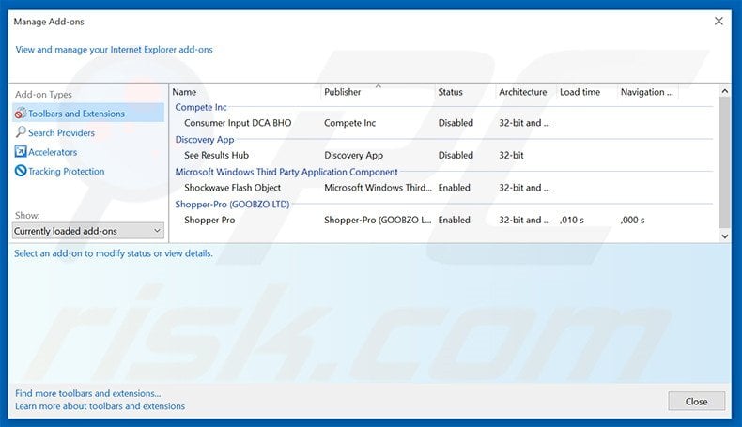Click Enabled status of Shopper Pro

[x=454, y=220]
